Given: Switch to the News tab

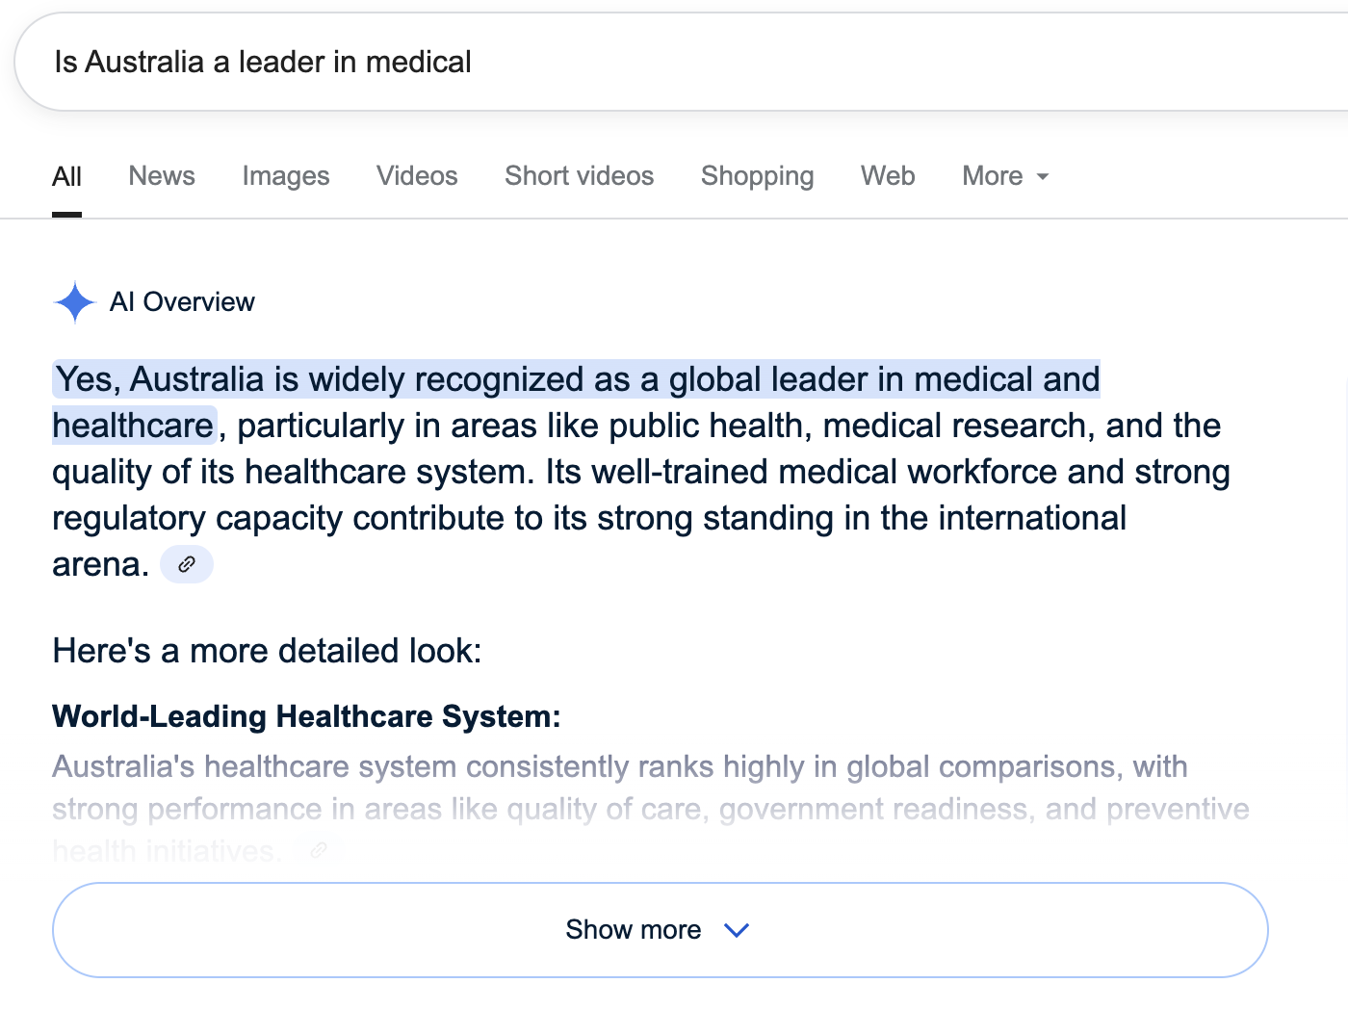Looking at the screenshot, I should (162, 176).
